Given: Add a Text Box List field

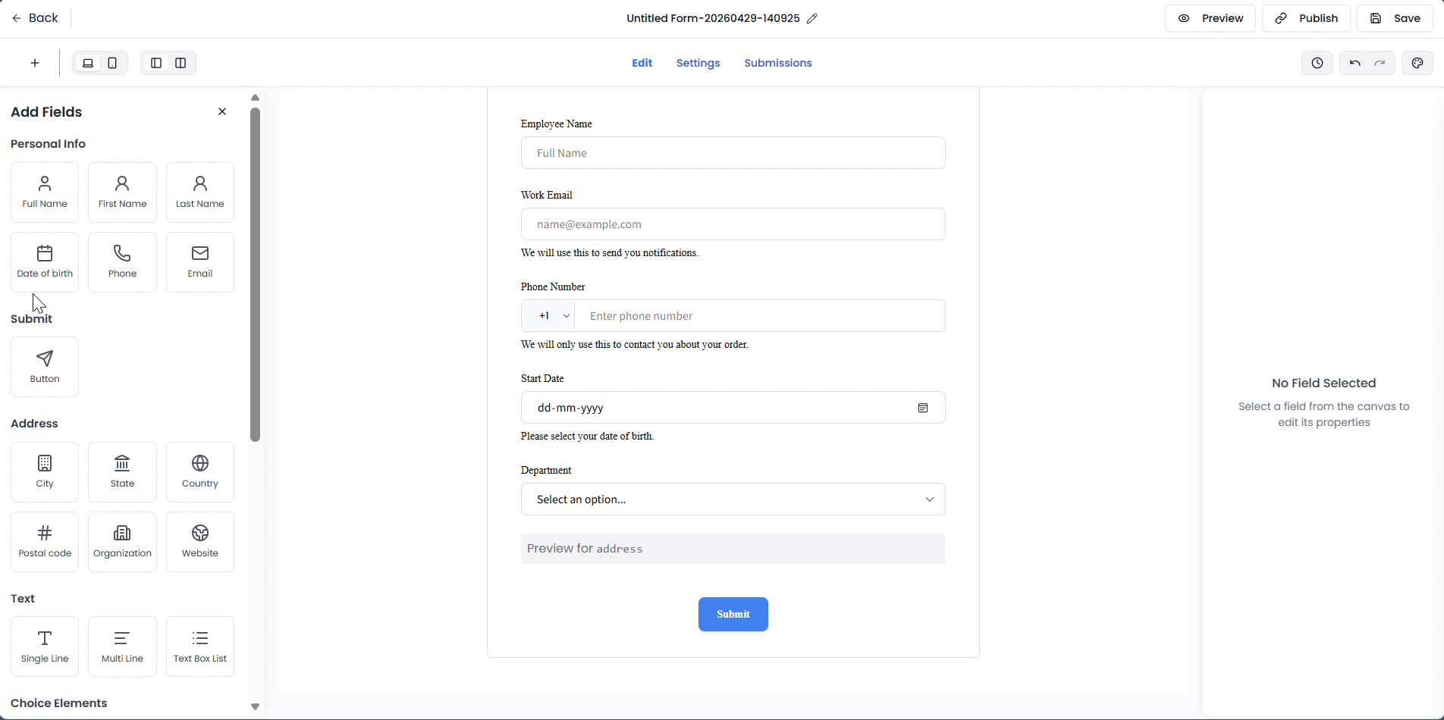Looking at the screenshot, I should (x=200, y=646).
